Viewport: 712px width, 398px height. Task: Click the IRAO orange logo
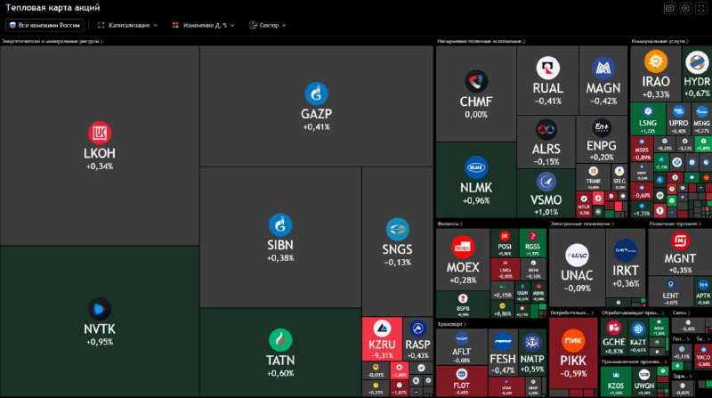point(656,61)
